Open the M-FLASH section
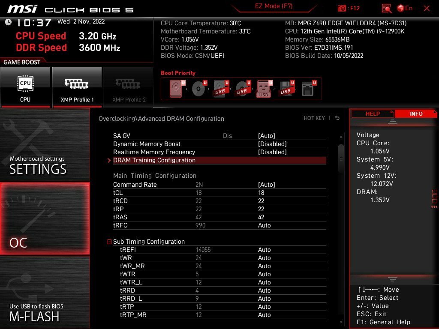The image size is (439, 329). pos(45,292)
